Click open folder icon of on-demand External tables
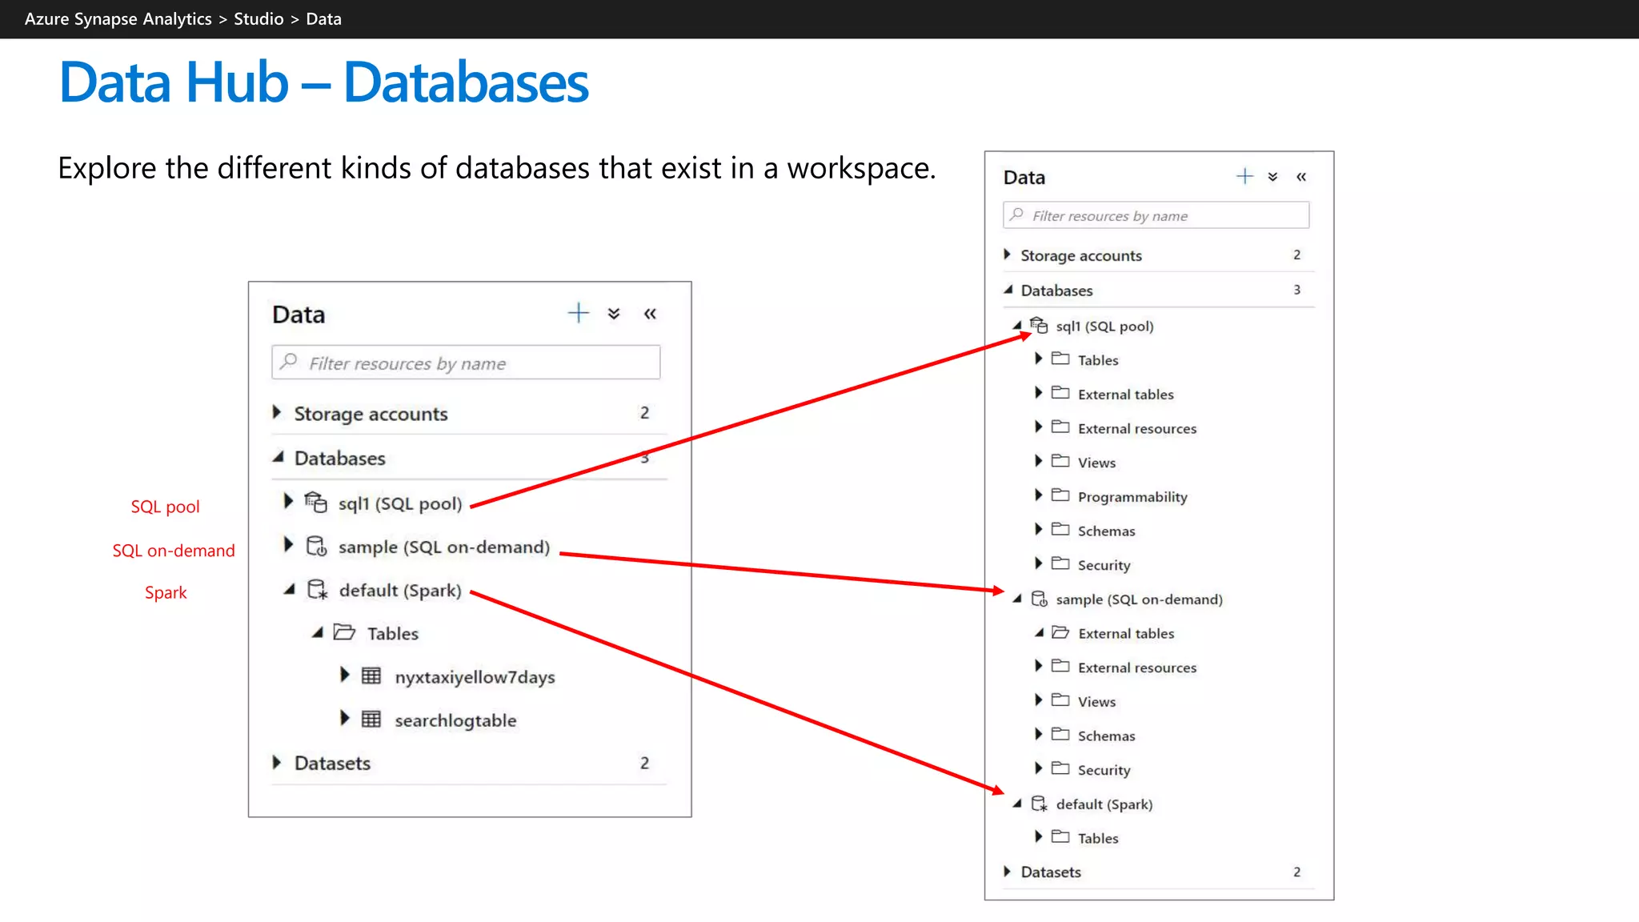 pyautogui.click(x=1060, y=631)
